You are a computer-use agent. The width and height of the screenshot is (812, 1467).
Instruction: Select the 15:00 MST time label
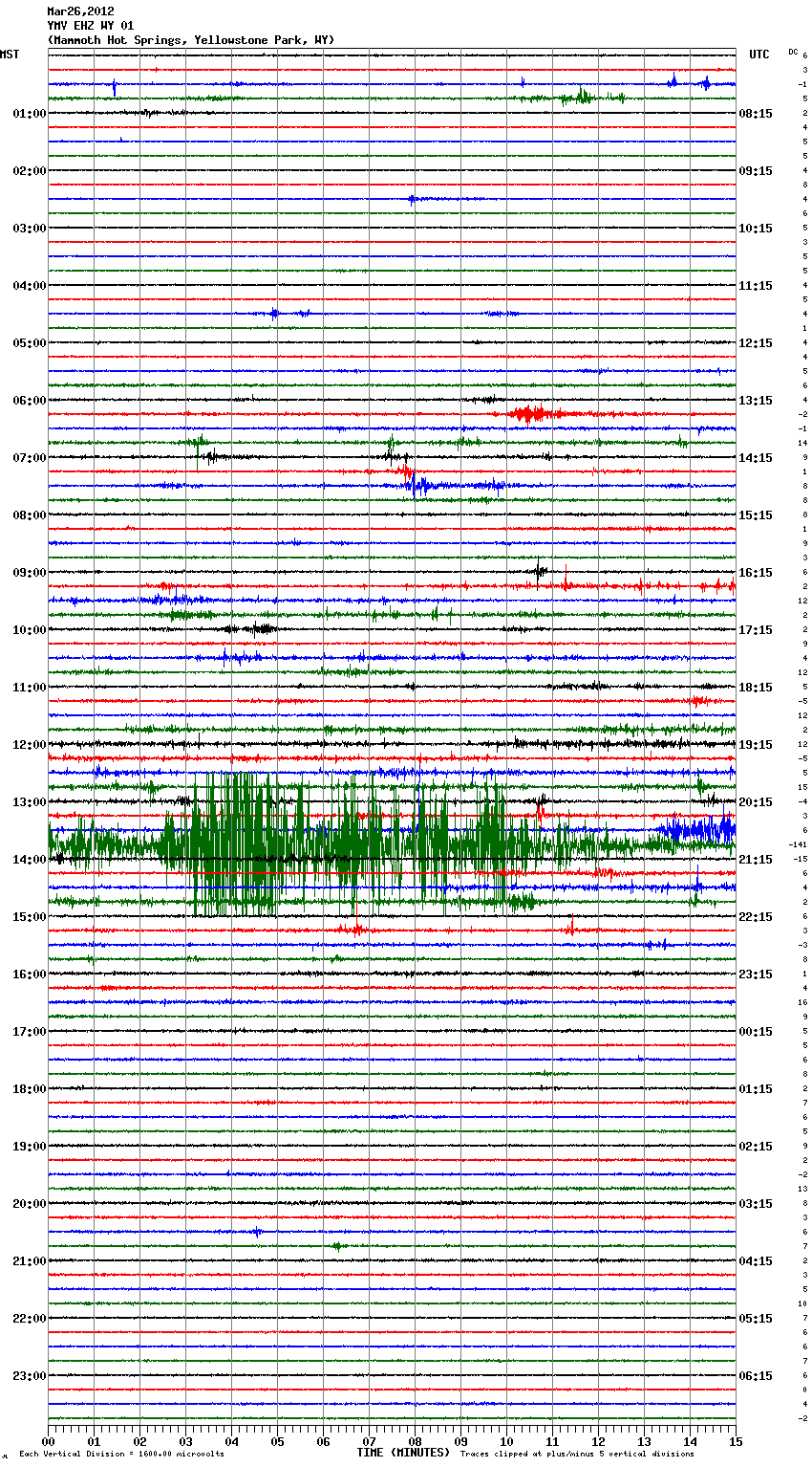click(x=29, y=917)
